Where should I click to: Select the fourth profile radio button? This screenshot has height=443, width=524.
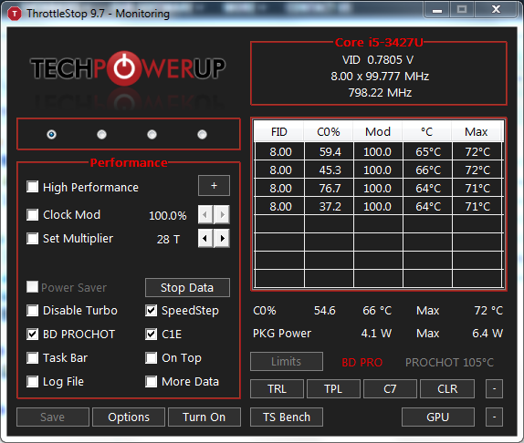(202, 134)
